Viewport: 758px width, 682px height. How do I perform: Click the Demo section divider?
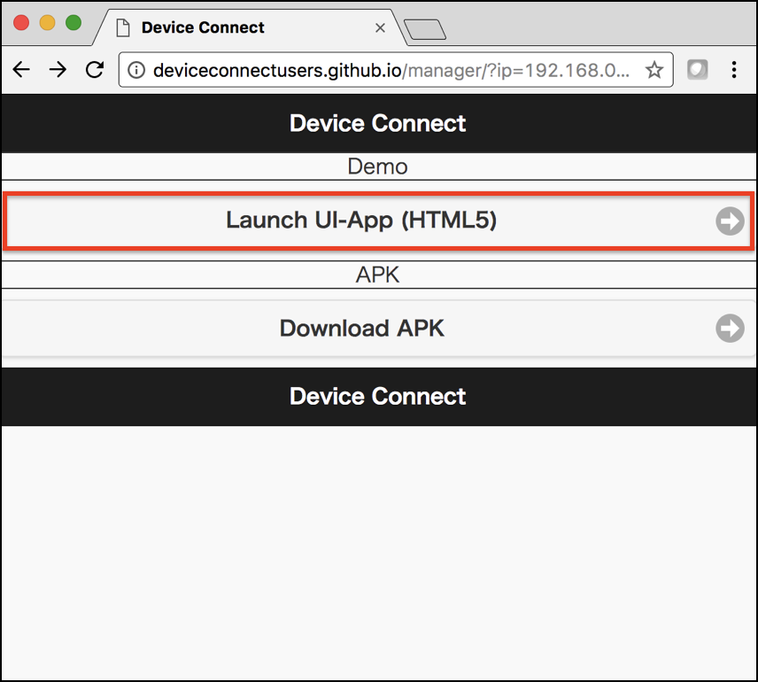[378, 167]
